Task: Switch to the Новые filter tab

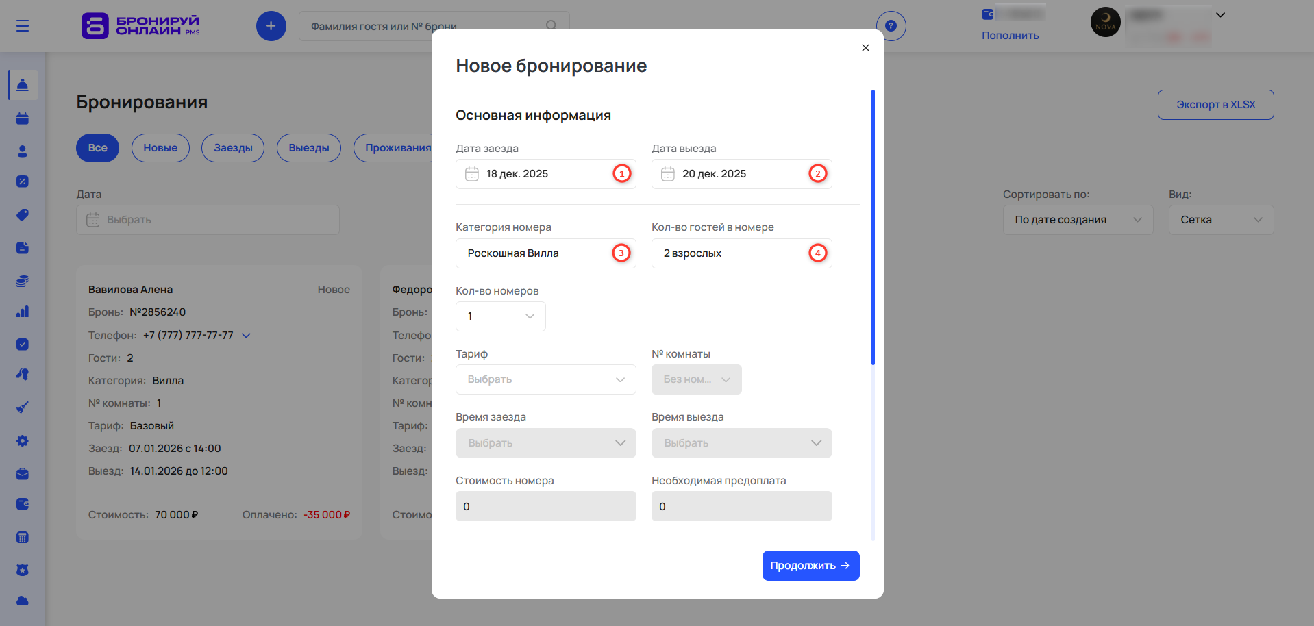Action: click(x=160, y=148)
